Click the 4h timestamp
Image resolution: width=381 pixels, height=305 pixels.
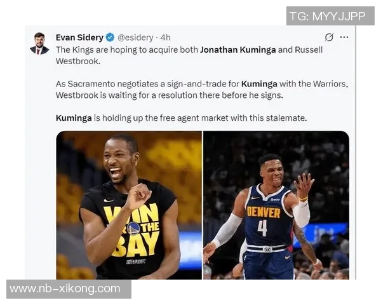pos(166,37)
